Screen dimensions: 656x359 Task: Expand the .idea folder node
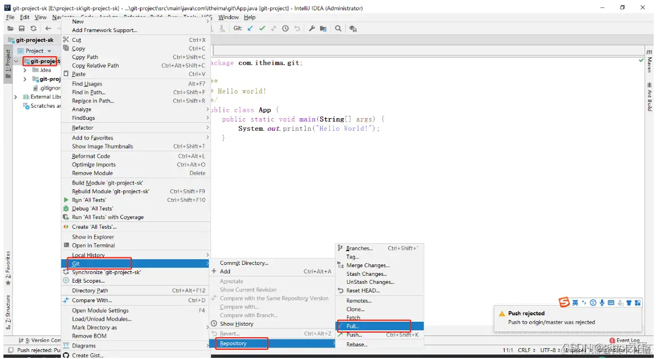coord(25,70)
